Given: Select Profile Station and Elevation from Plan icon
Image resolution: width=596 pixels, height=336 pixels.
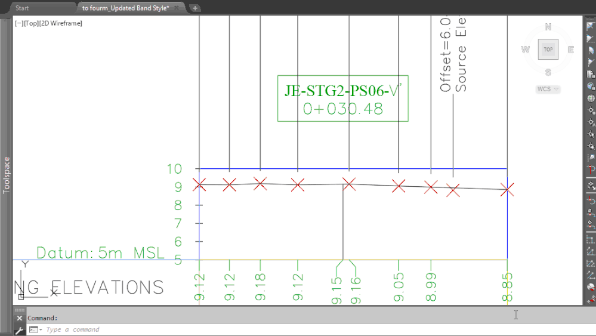Looking at the screenshot, I should tap(591, 212).
